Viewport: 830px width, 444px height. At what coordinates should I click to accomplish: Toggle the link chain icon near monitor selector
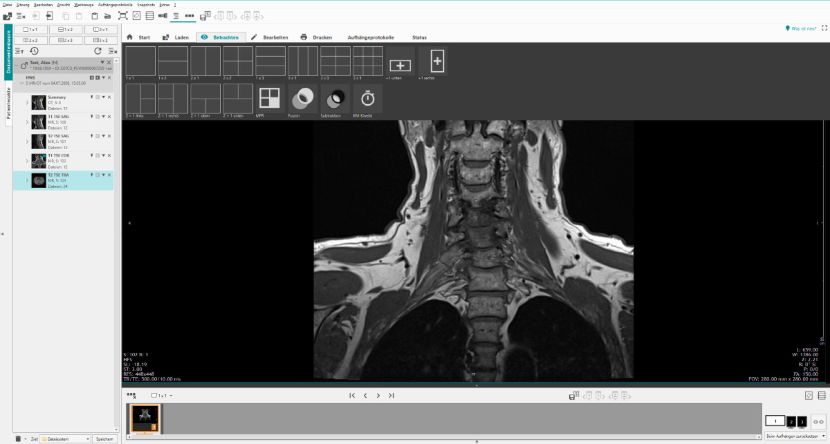coord(818,422)
